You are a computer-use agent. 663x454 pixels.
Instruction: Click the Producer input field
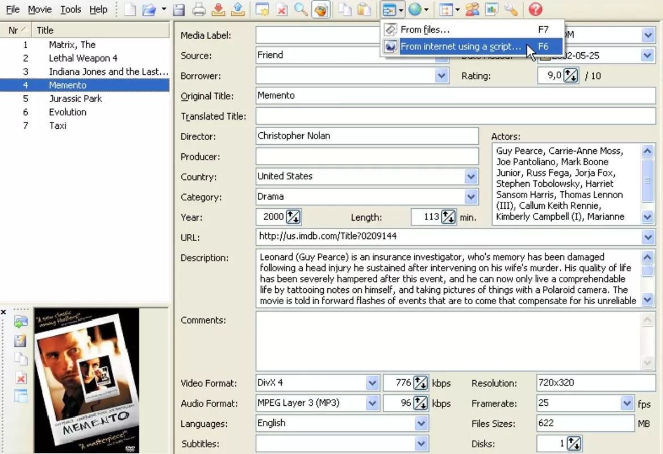(x=367, y=156)
